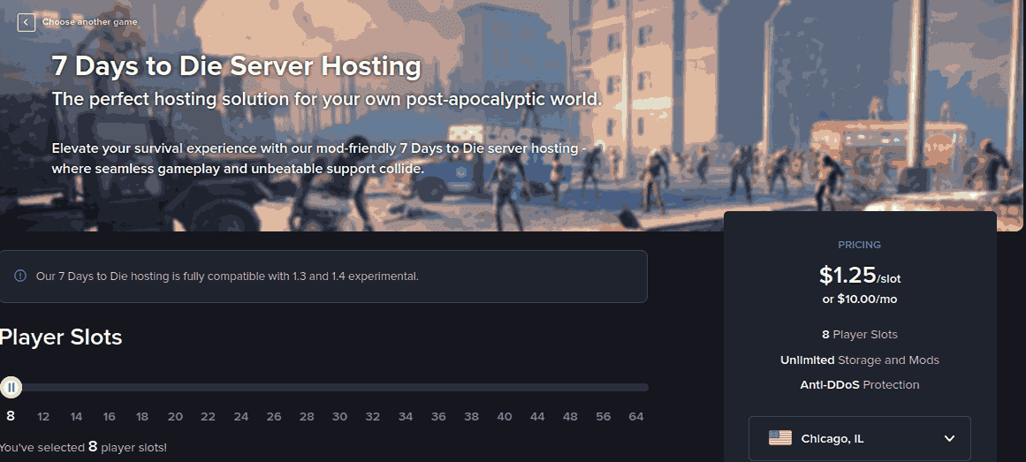Click the You've selected 8 player slots text

click(x=83, y=448)
